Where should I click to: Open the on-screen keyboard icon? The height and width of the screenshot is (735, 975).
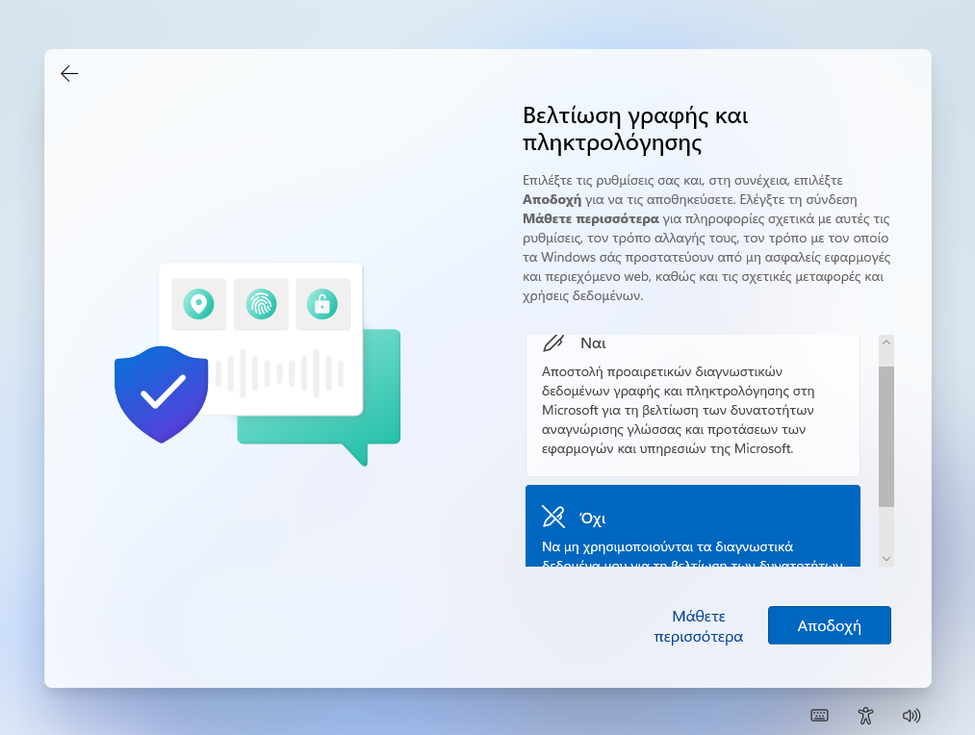click(x=819, y=715)
